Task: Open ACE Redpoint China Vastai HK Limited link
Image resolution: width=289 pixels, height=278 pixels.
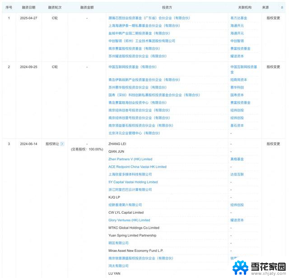Action: pyautogui.click(x=137, y=167)
